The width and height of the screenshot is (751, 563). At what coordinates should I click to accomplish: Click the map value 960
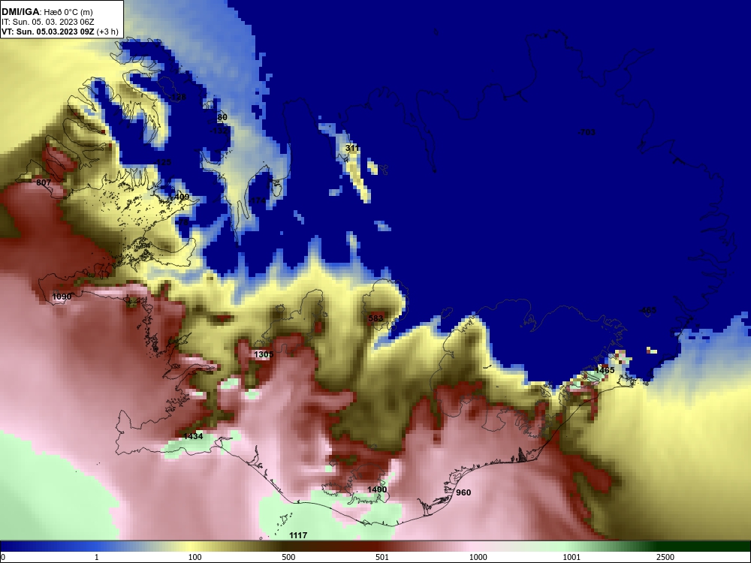(x=463, y=492)
